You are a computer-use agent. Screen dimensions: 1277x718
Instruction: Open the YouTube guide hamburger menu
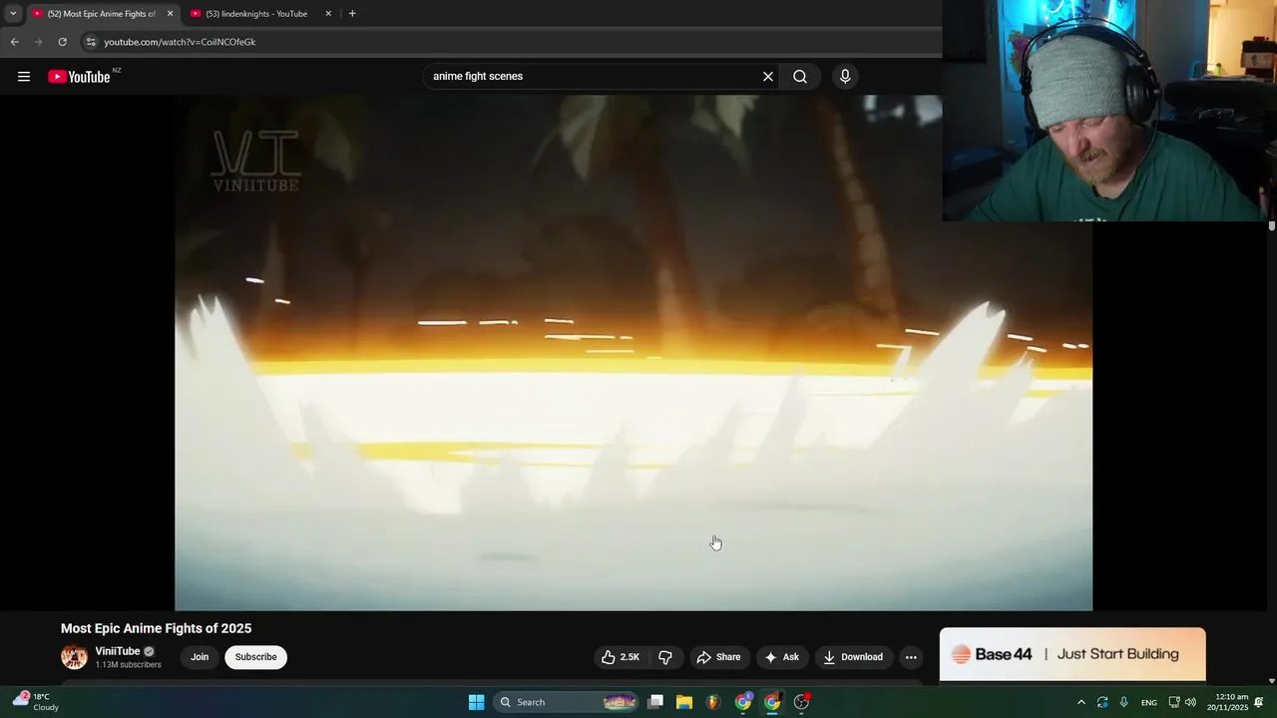coord(24,77)
